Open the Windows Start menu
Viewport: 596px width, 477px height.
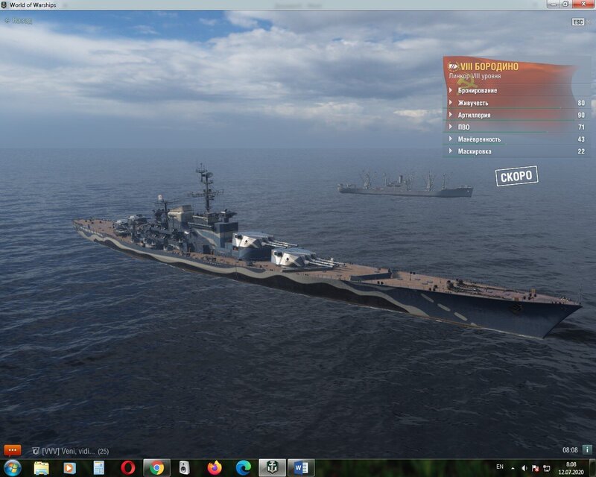(x=13, y=468)
